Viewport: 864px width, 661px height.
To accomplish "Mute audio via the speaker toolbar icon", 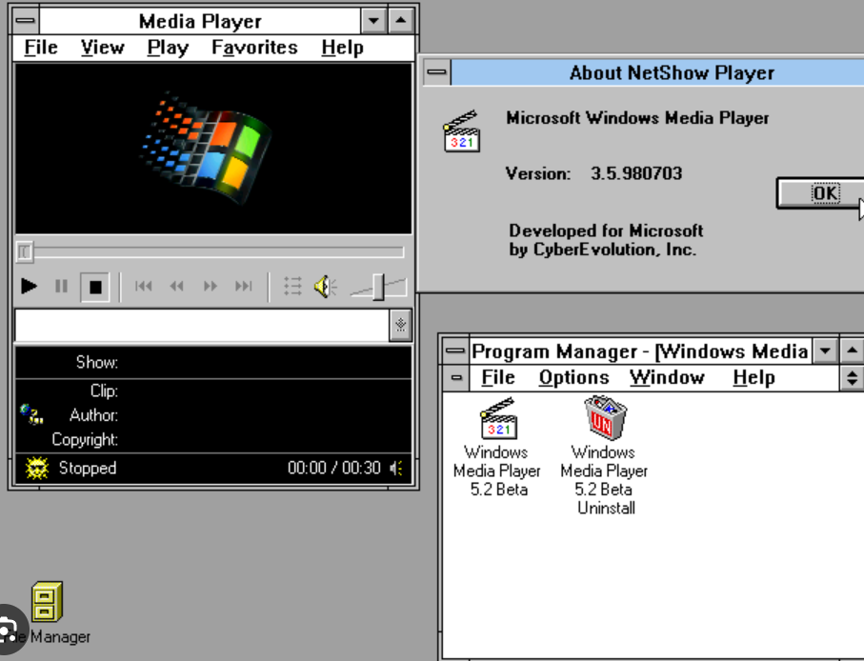I will [x=324, y=286].
